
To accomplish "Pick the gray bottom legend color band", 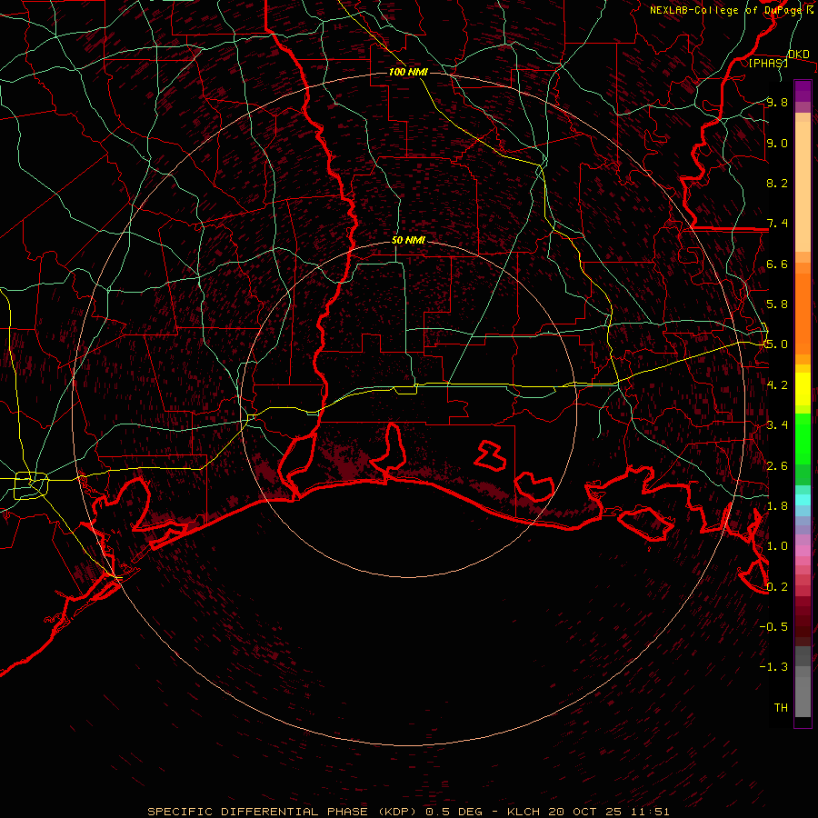I will click(803, 696).
